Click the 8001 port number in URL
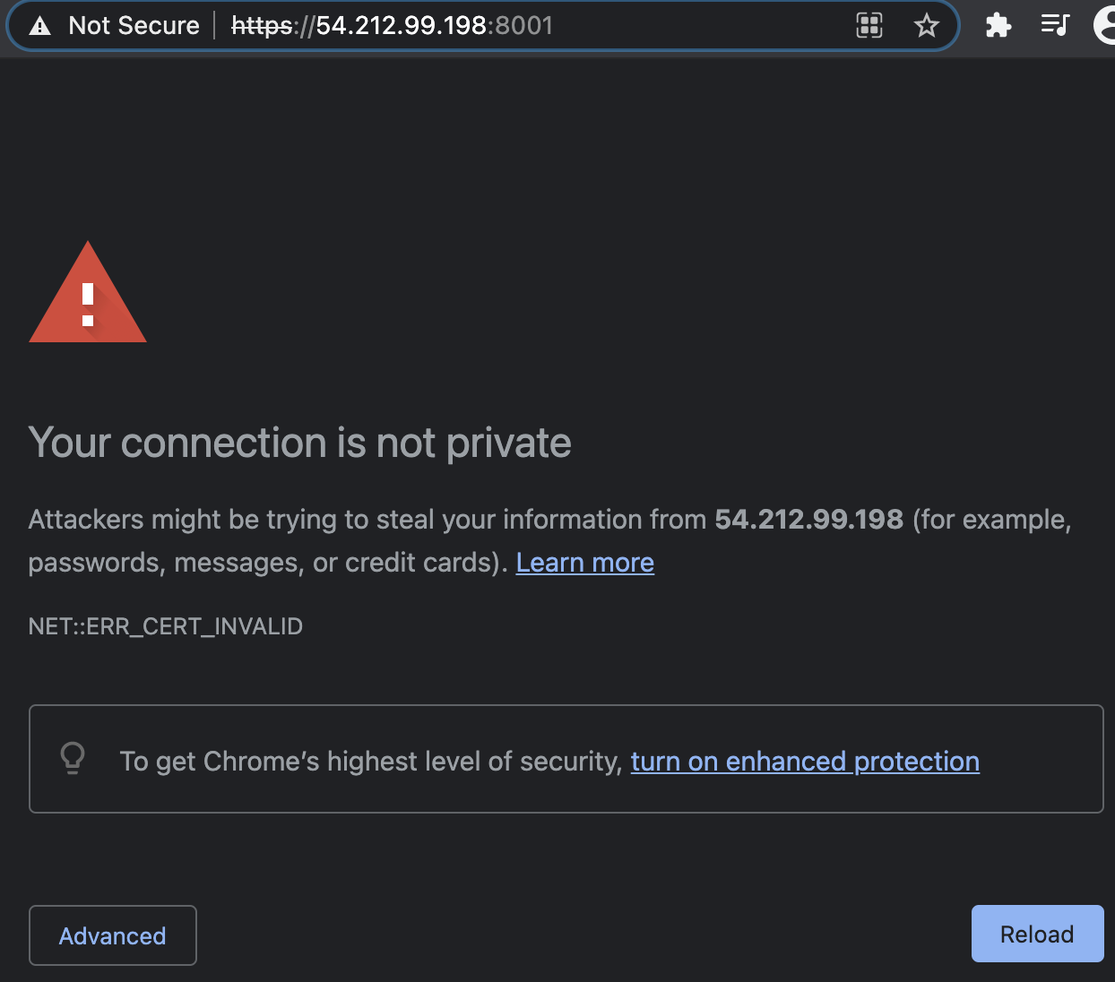Viewport: 1115px width, 982px height. (524, 26)
